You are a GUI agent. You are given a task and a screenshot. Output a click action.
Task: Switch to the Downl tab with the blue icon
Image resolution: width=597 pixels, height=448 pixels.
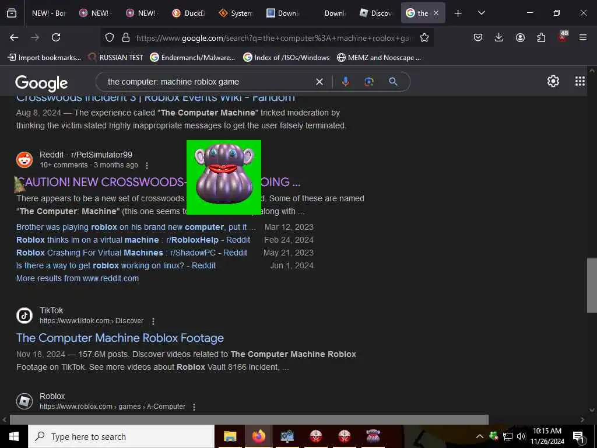tap(283, 13)
